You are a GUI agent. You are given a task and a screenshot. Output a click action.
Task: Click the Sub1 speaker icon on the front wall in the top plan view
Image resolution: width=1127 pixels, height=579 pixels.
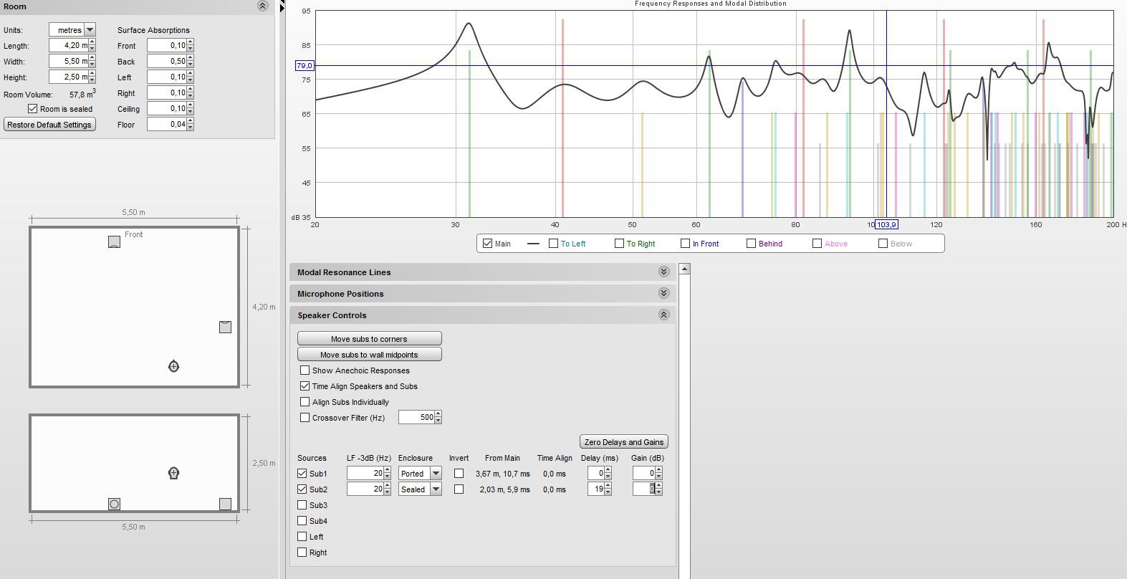[x=114, y=242]
